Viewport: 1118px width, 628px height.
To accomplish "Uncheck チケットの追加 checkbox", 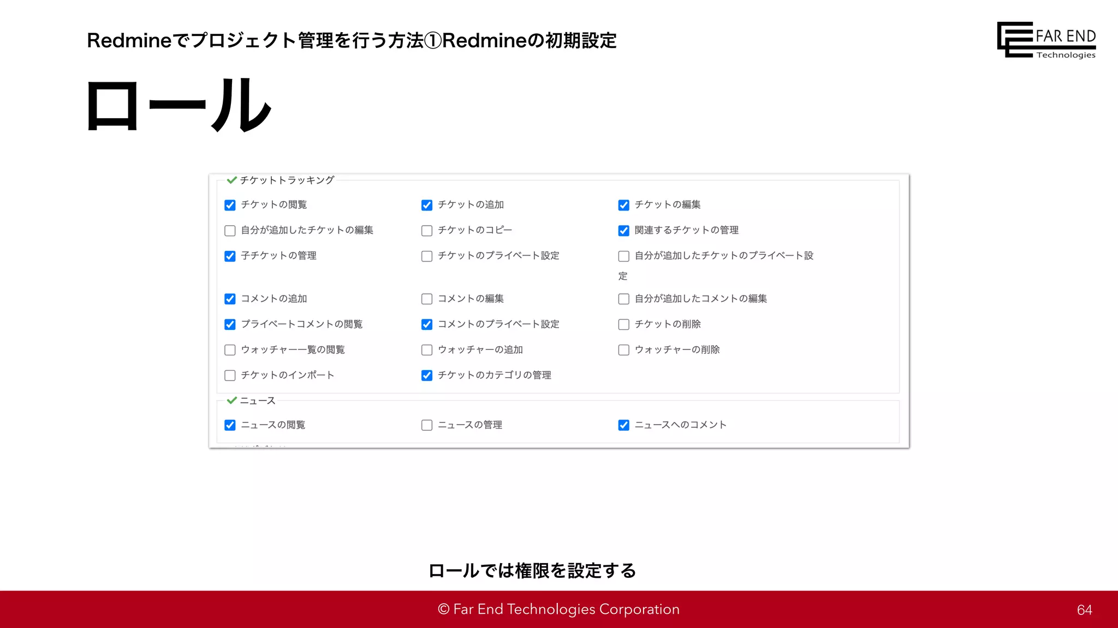I will 427,205.
